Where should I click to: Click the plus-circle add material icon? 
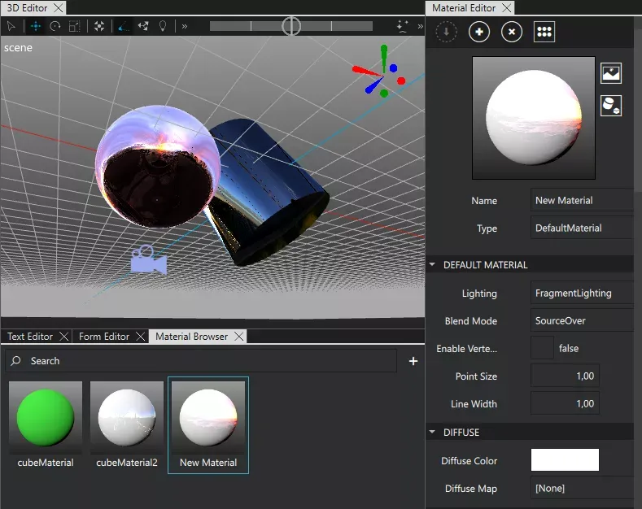[479, 33]
